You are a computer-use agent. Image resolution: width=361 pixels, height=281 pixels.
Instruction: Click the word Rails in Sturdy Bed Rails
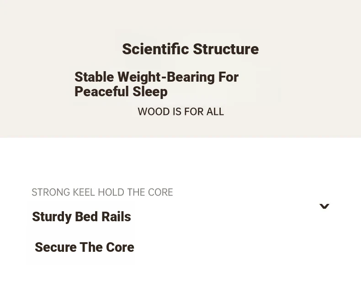[116, 217]
